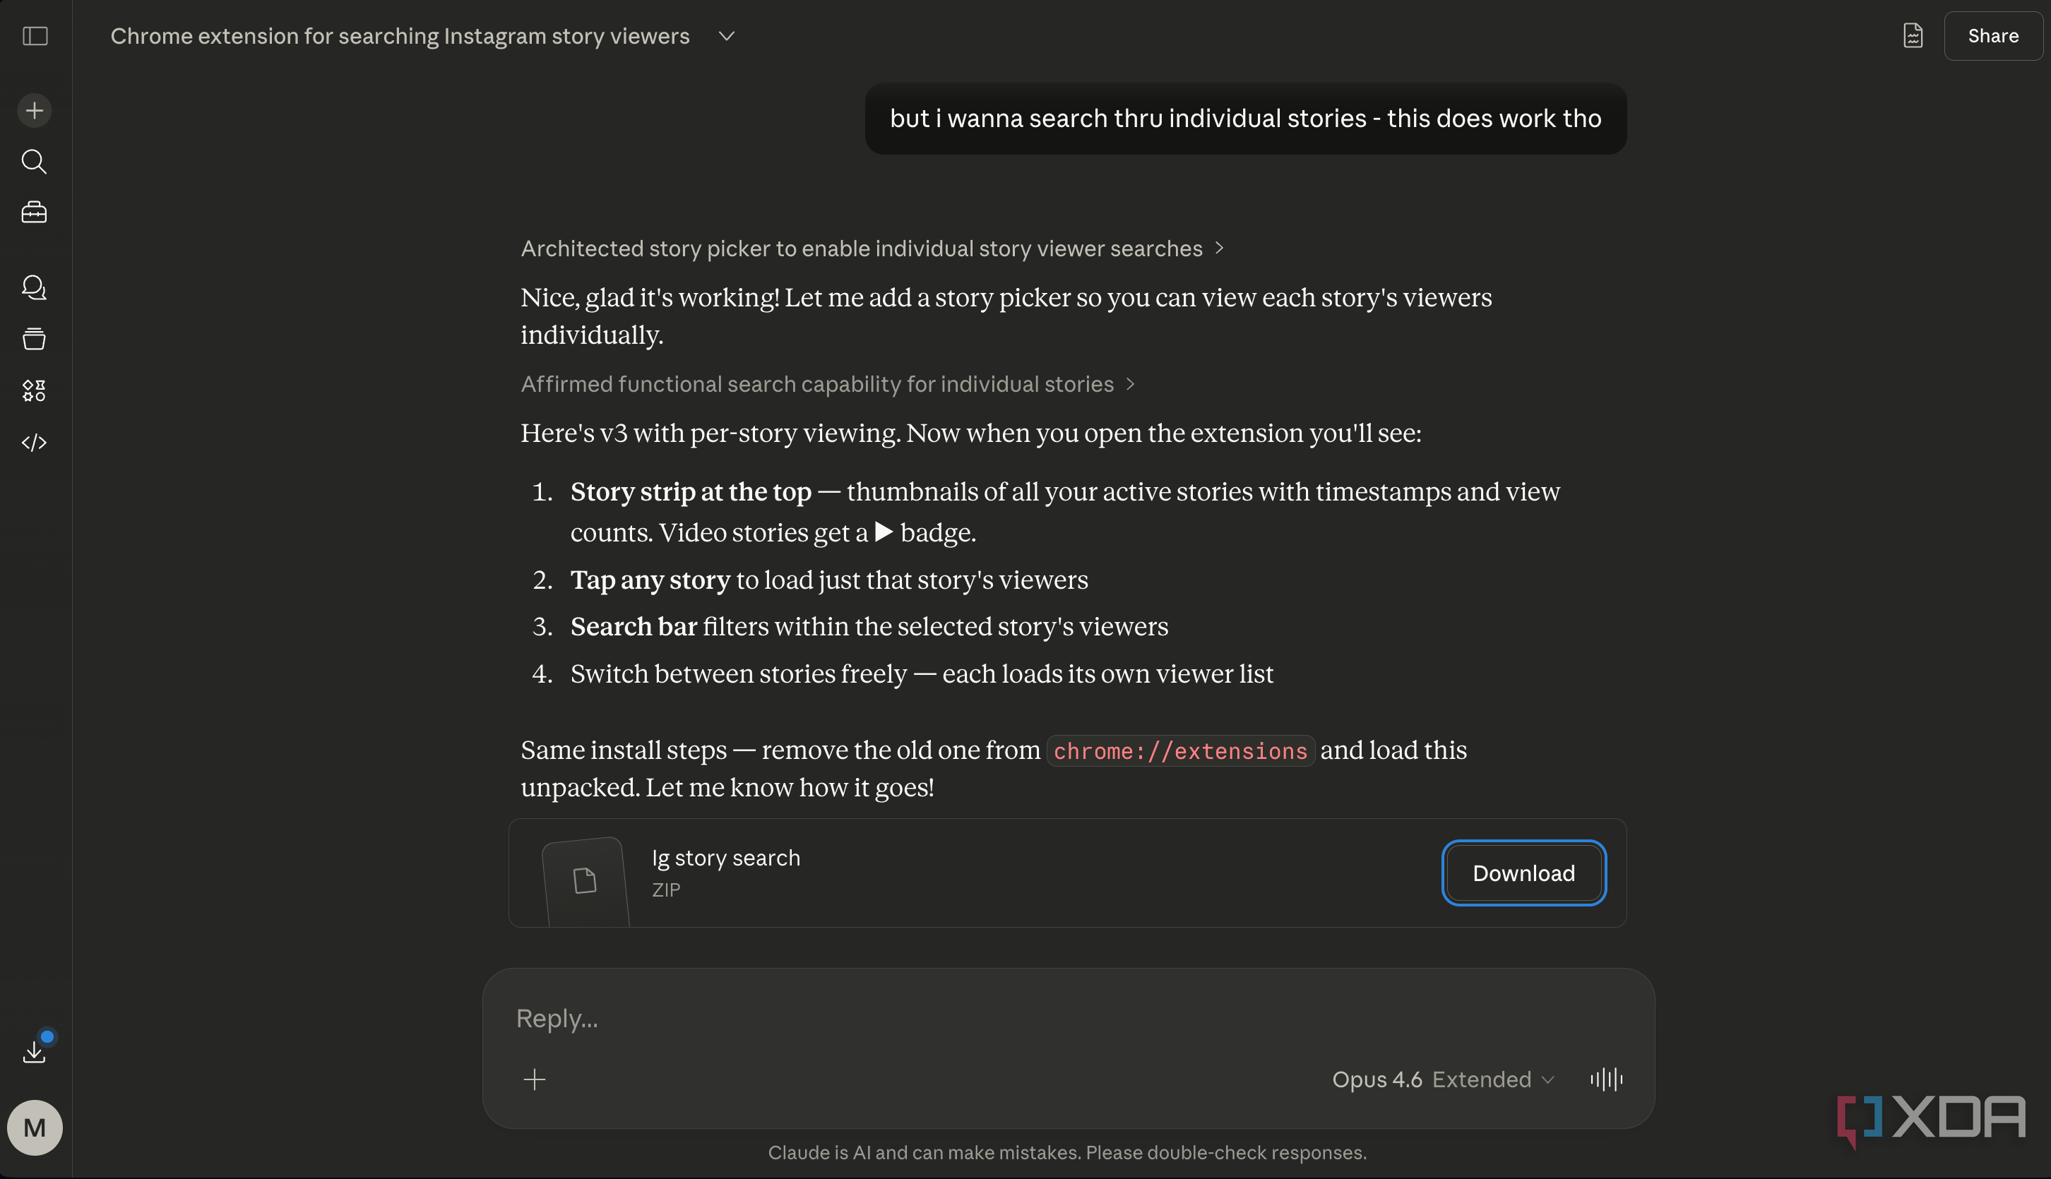Open the shapes icon in sidebar

pos(34,390)
